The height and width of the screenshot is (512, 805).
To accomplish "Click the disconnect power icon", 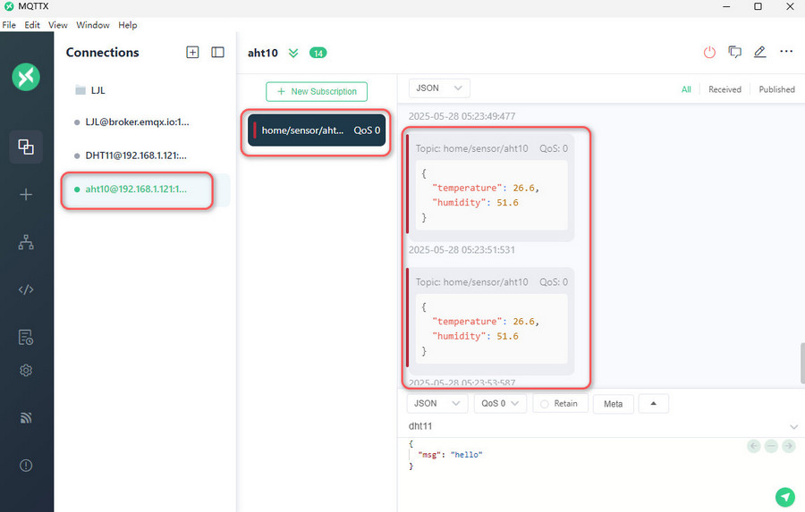I will pyautogui.click(x=709, y=53).
